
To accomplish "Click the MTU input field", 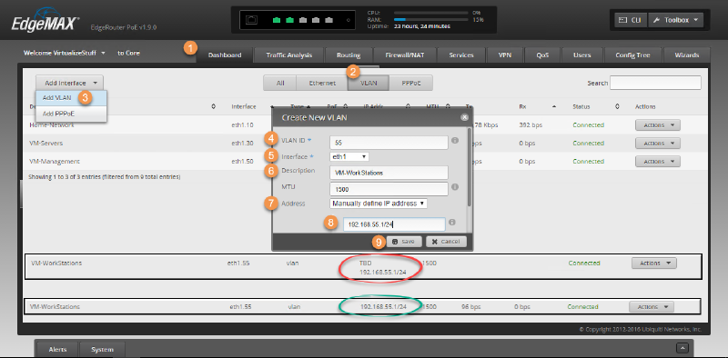I will pyautogui.click(x=389, y=189).
